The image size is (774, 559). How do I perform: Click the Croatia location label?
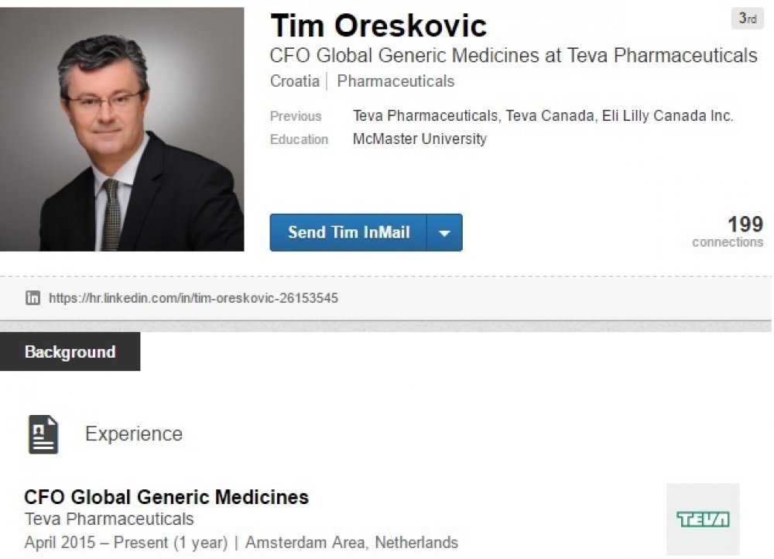click(x=295, y=81)
